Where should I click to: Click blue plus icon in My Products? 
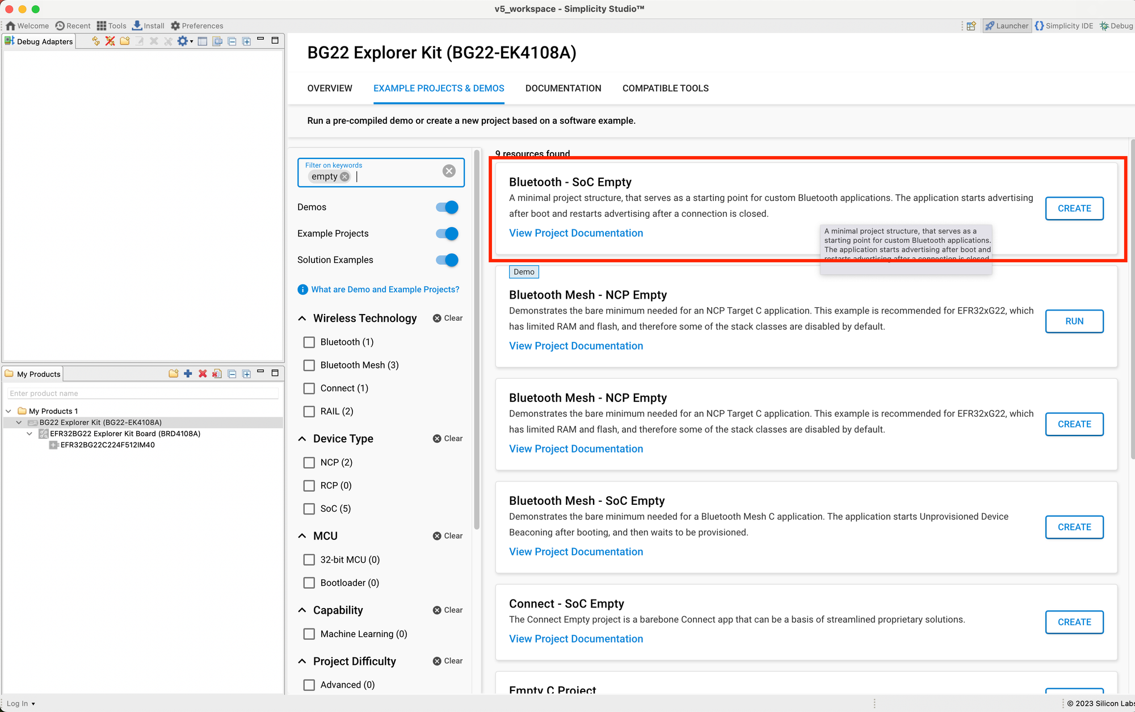pos(188,374)
